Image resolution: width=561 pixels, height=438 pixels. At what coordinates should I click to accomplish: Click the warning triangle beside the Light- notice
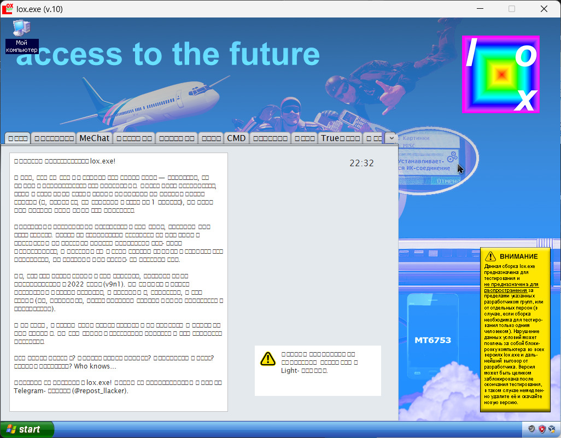pyautogui.click(x=268, y=359)
